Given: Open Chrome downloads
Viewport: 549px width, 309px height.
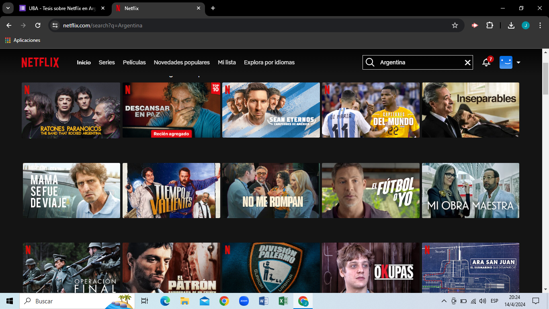Looking at the screenshot, I should coord(511,25).
